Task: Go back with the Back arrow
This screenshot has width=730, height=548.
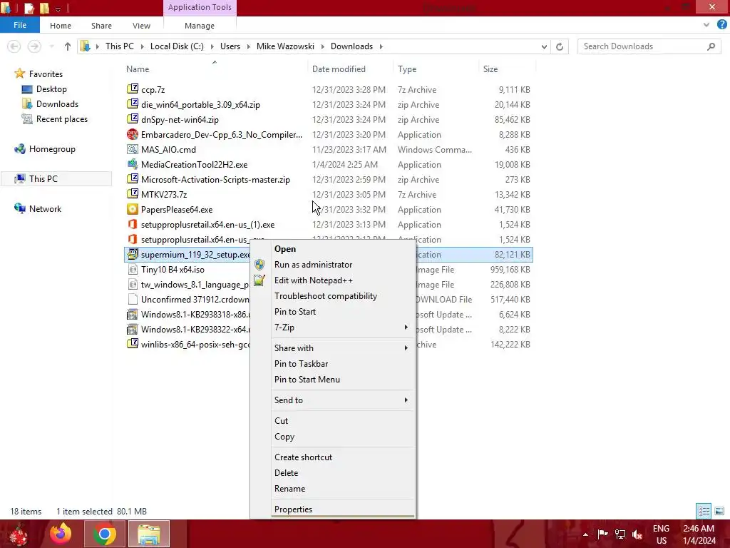Action: click(x=14, y=46)
